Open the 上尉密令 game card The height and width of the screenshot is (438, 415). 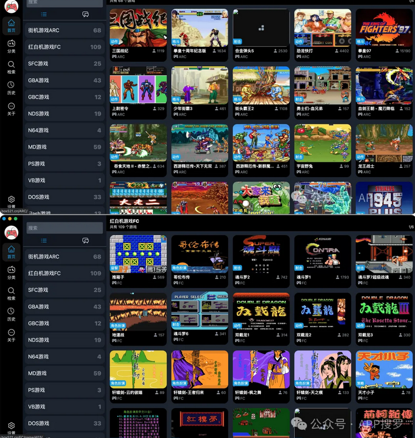[138, 93]
